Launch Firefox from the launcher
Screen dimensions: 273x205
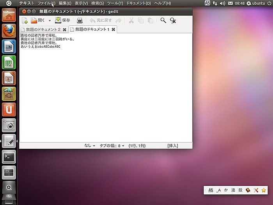[9, 31]
